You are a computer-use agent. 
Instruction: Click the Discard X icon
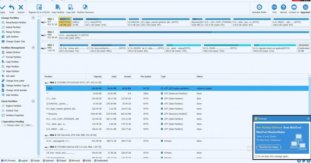(21, 7)
